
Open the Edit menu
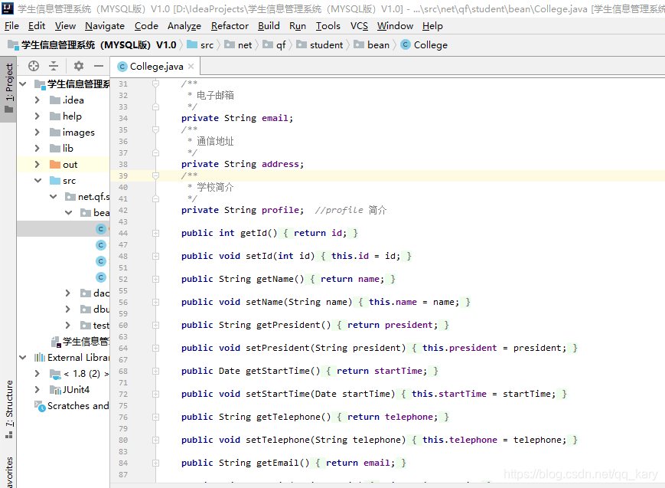pos(37,26)
